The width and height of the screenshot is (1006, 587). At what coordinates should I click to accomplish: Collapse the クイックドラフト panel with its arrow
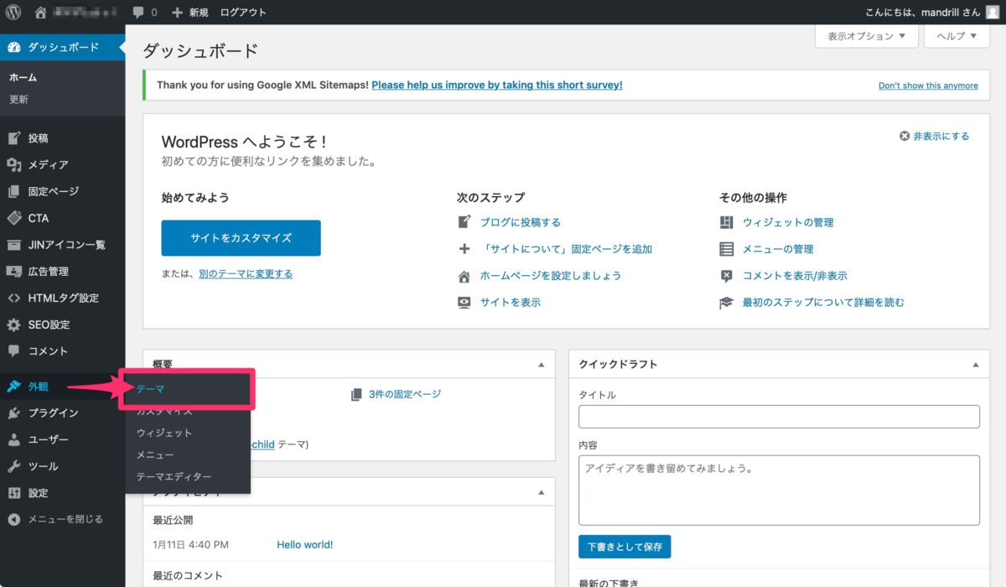976,365
